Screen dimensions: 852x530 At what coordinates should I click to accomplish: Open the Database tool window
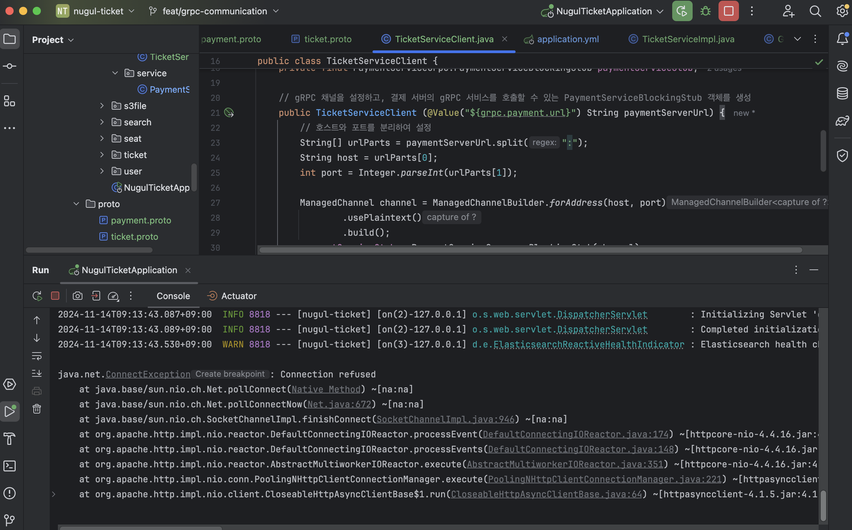(842, 93)
